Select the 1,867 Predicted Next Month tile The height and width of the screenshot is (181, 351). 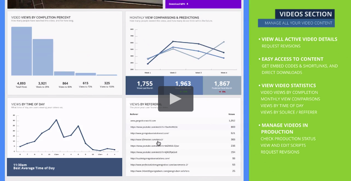click(222, 86)
